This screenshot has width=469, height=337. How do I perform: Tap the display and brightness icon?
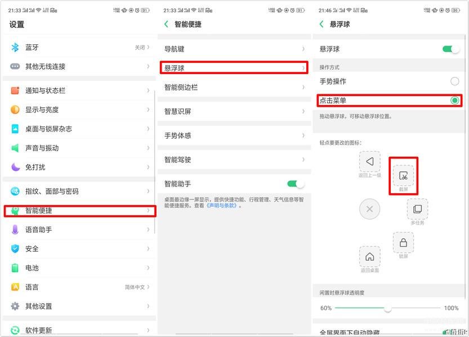15,110
